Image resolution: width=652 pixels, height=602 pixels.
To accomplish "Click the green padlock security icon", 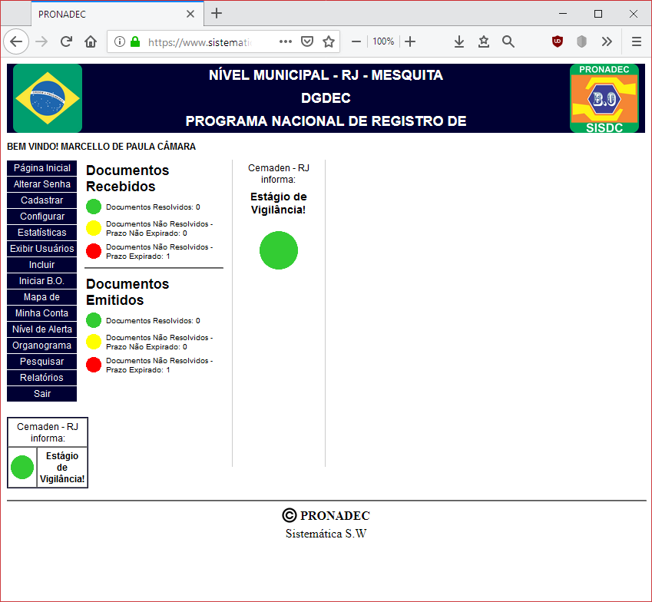I will point(135,41).
